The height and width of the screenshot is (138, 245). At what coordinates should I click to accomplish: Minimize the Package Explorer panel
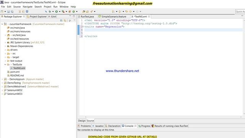(70, 16)
